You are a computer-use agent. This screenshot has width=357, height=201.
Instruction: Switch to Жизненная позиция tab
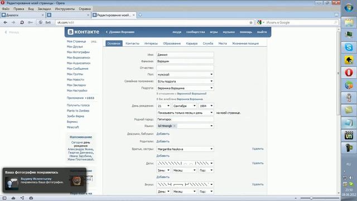245,44
